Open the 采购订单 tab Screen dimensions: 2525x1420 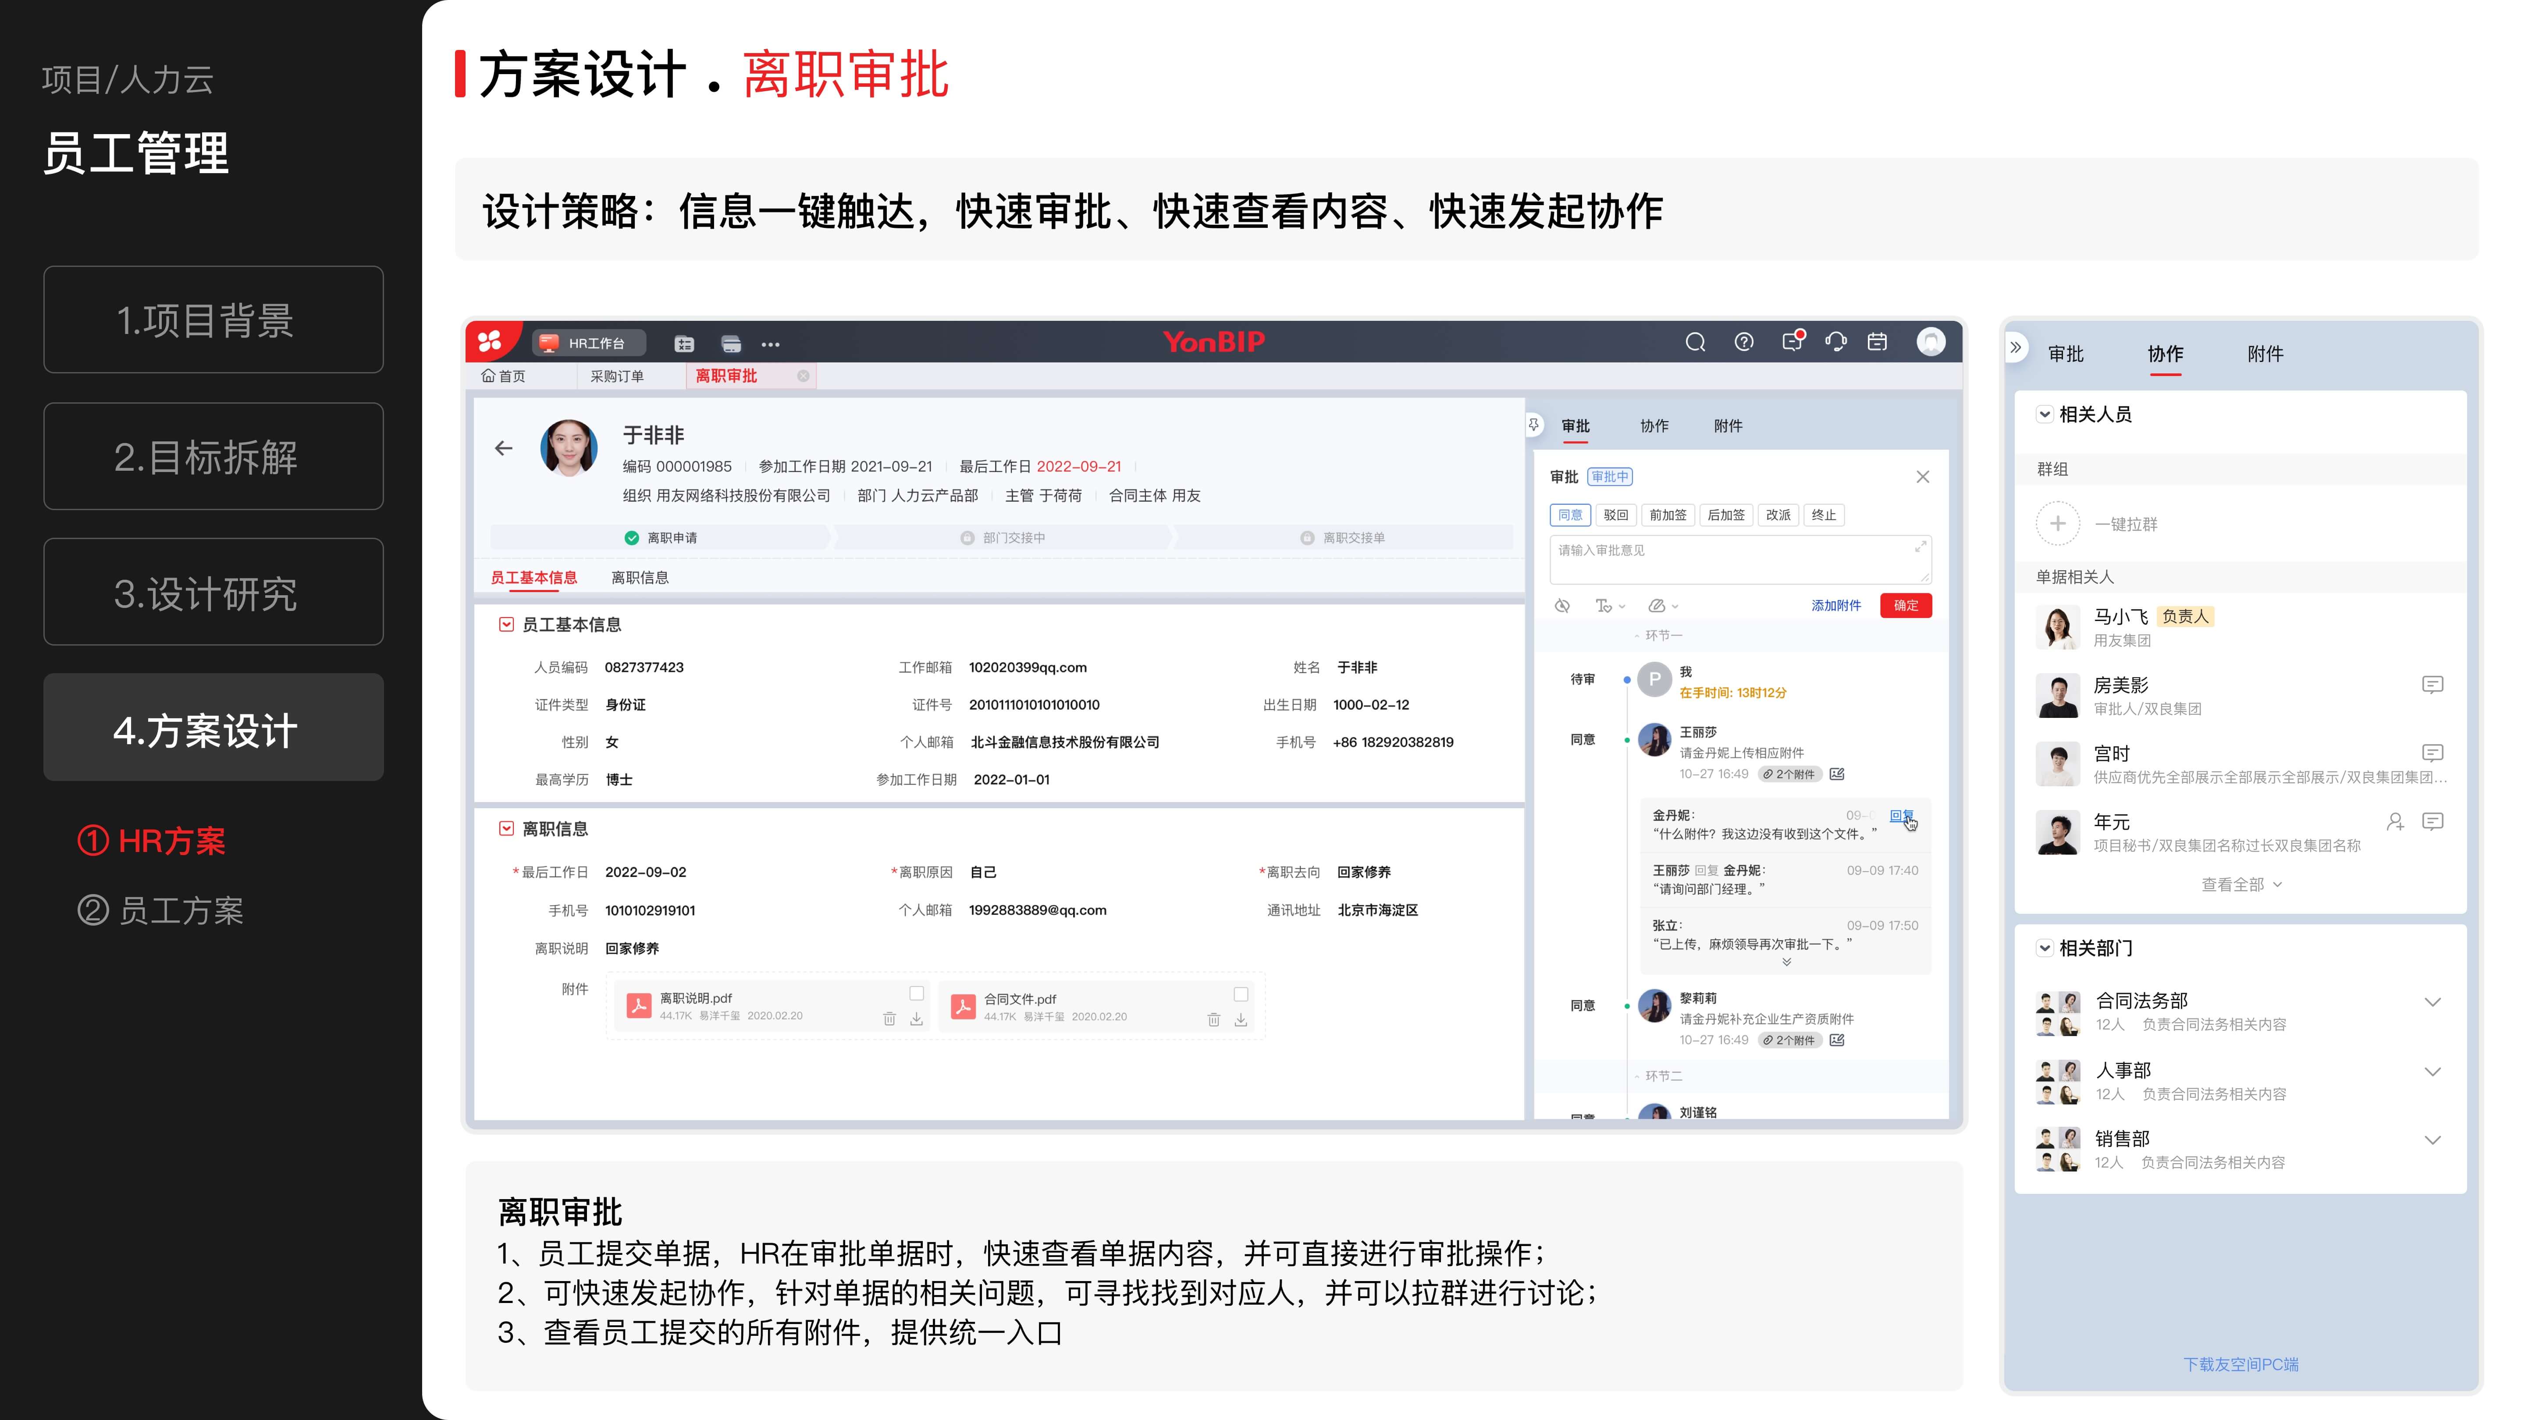click(x=616, y=376)
